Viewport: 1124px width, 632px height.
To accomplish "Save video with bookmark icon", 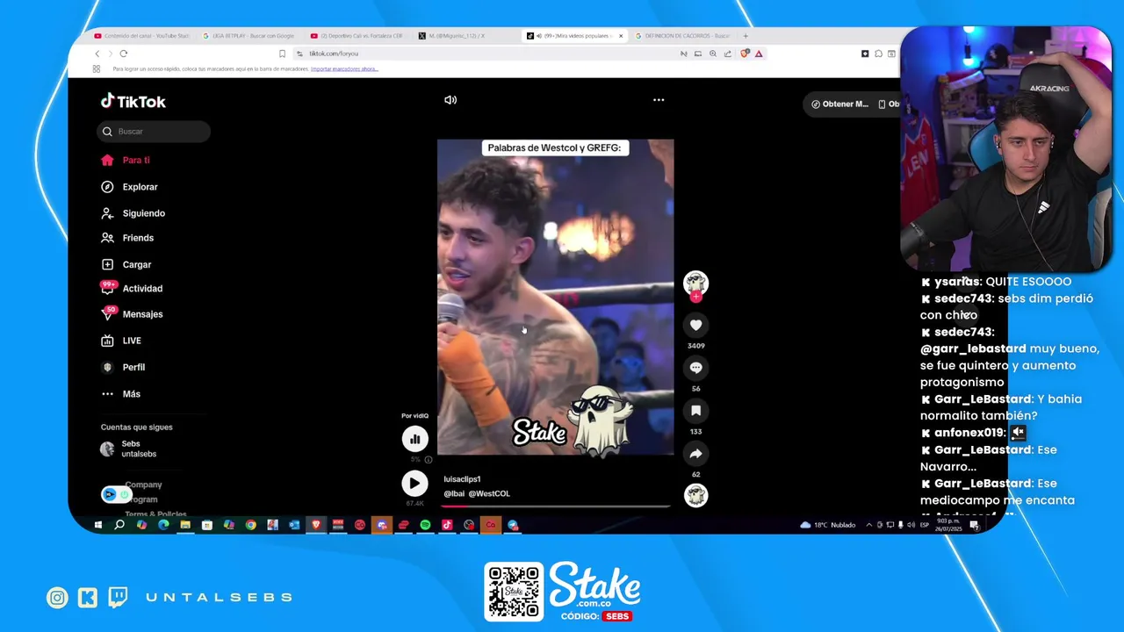I will [x=695, y=411].
